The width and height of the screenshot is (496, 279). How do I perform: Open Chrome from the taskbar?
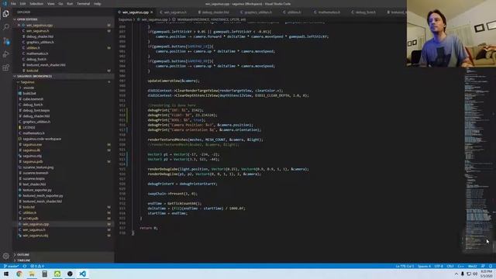[x=19, y=274]
